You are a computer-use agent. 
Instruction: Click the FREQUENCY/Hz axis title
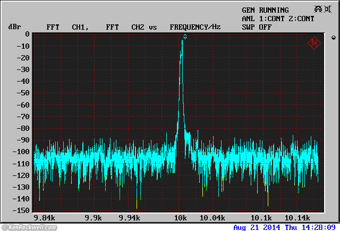195,26
